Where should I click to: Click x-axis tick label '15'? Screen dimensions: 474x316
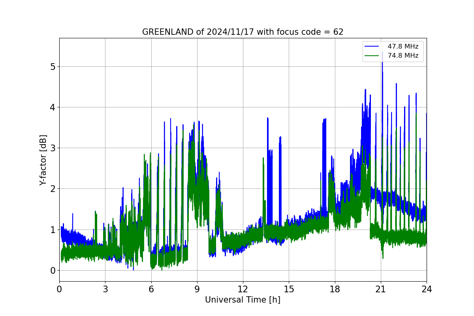point(289,289)
